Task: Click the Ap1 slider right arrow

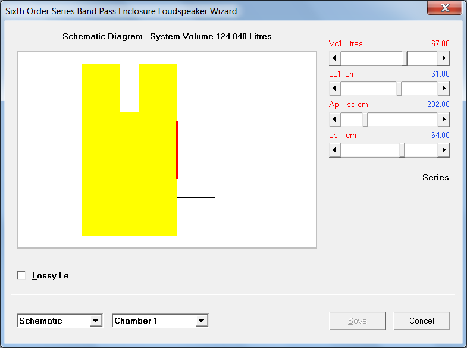Action: 443,120
